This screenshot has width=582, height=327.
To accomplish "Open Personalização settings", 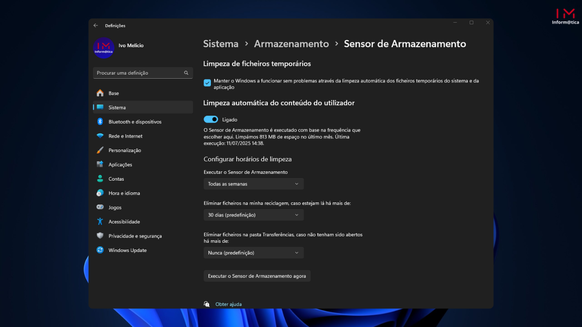I will pyautogui.click(x=143, y=150).
